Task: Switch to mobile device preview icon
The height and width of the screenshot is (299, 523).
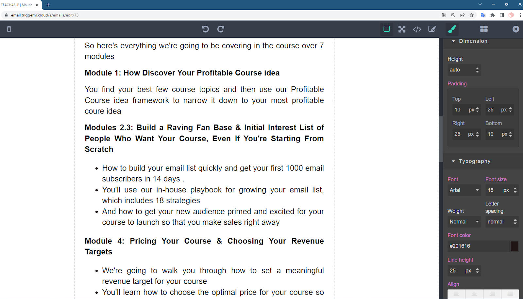Action: 9,29
